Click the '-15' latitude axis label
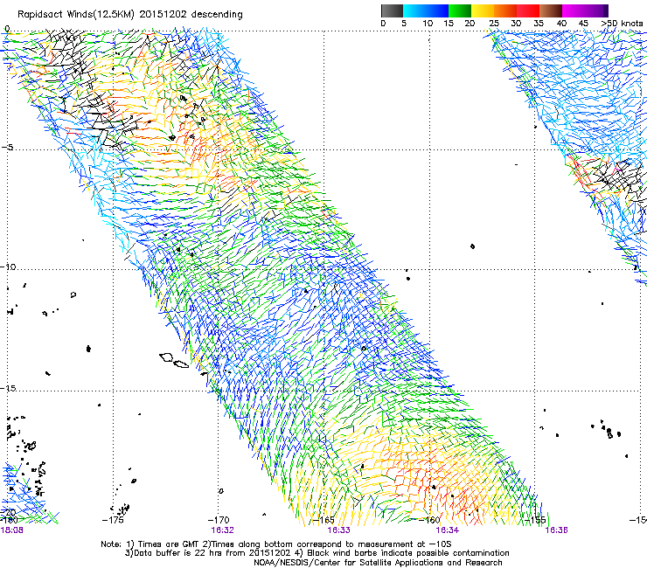 pyautogui.click(x=8, y=388)
